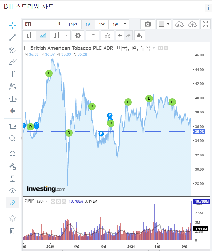Screen dimensions: 212x251
Task: Select the trend line drawing tool
Action: tap(12, 38)
